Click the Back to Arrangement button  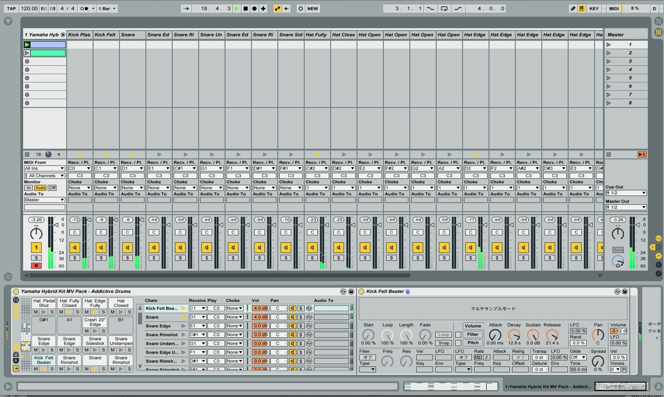tap(642, 154)
